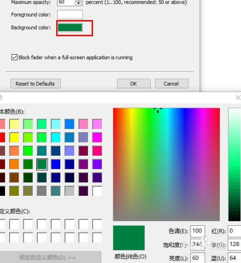The image size is (241, 263).
Task: Select the brown basic color swatch
Action: 14,178
